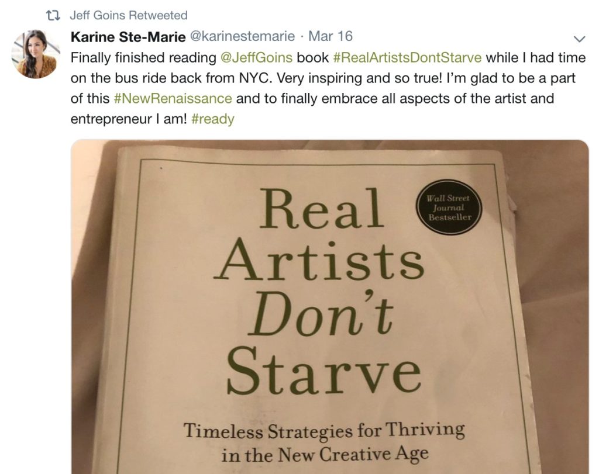Image resolution: width=599 pixels, height=474 pixels.
Task: Click the word 'Artists' on book cover
Action: click(x=319, y=260)
